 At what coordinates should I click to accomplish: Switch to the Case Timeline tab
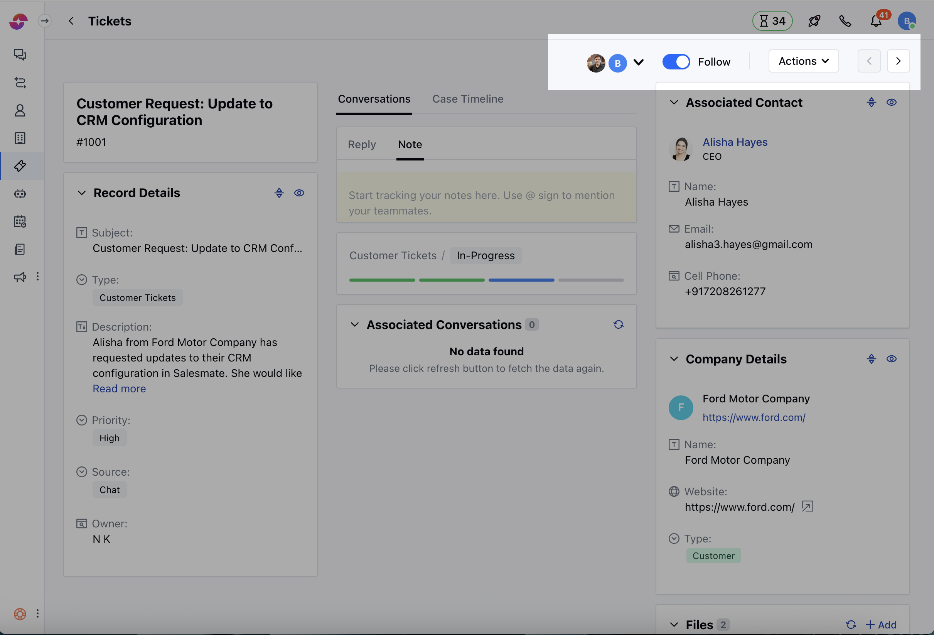(x=467, y=99)
